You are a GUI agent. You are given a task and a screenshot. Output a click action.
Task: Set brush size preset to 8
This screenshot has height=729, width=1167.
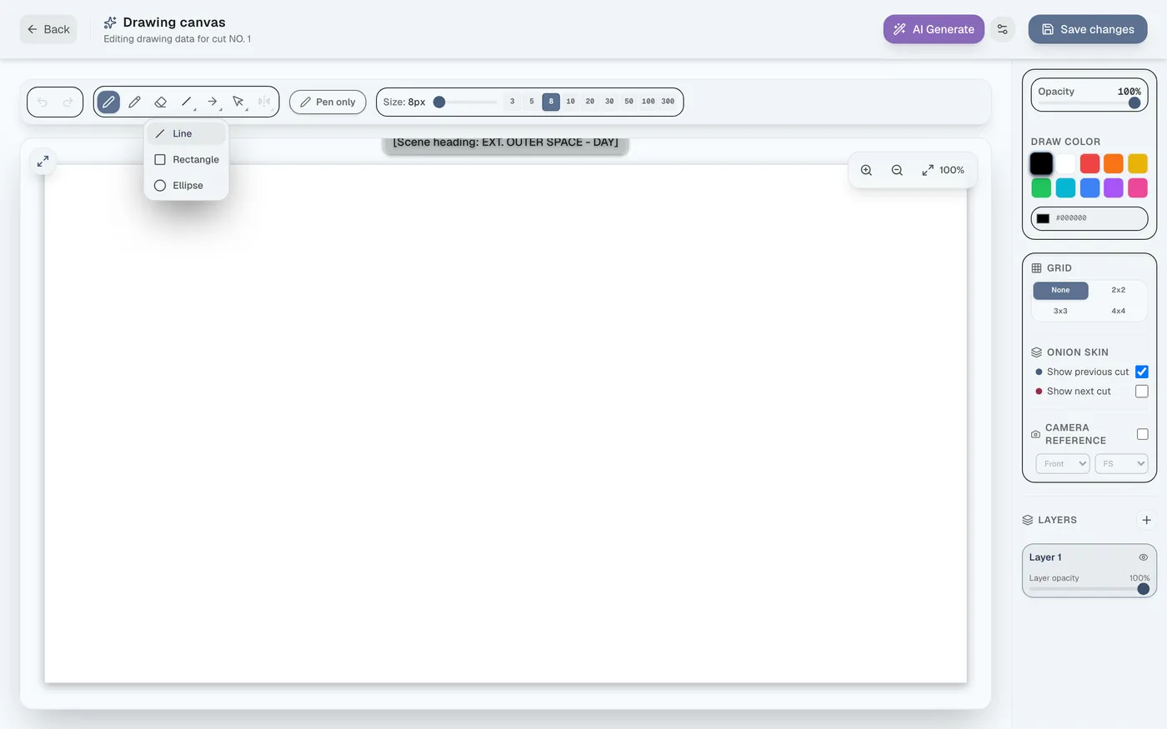[x=551, y=102]
